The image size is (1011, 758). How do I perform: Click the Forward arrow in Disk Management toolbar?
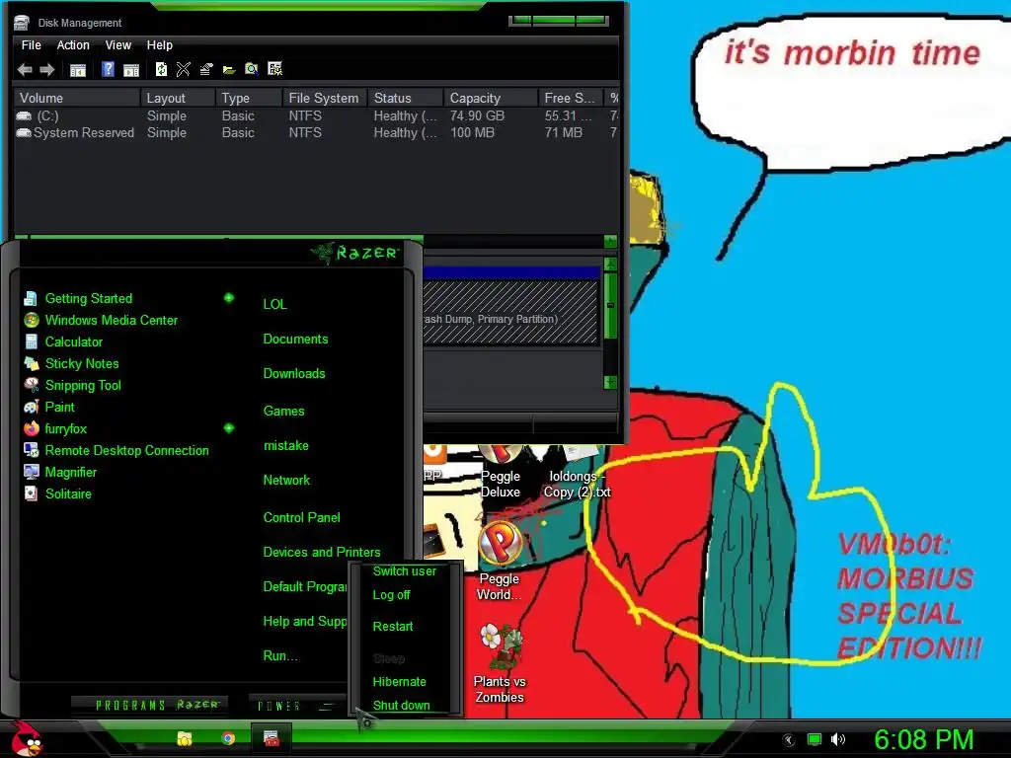[x=47, y=70]
